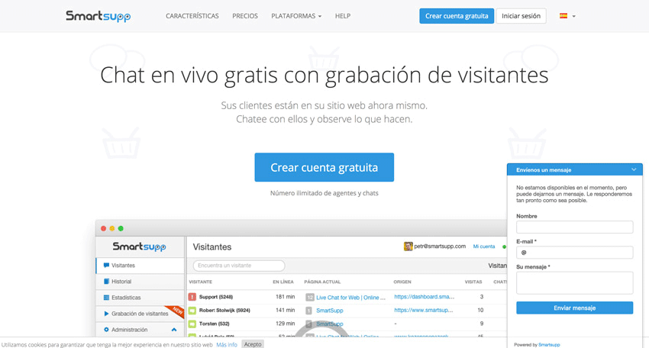Open SmartSupp link in Robert Stolwijk row
Viewport: 649px width, 348px height.
pos(330,311)
